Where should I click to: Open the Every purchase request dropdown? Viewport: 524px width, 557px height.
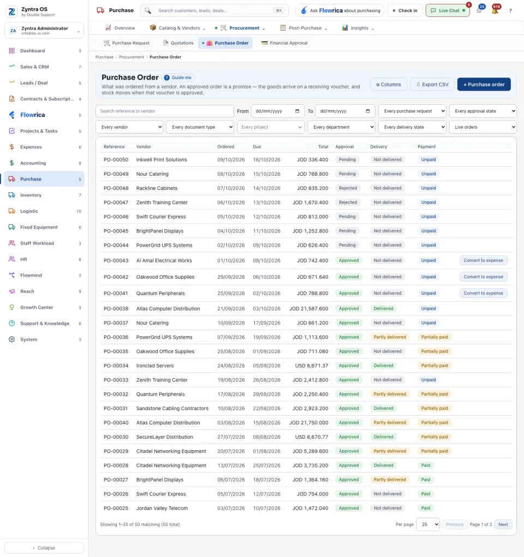(x=412, y=111)
